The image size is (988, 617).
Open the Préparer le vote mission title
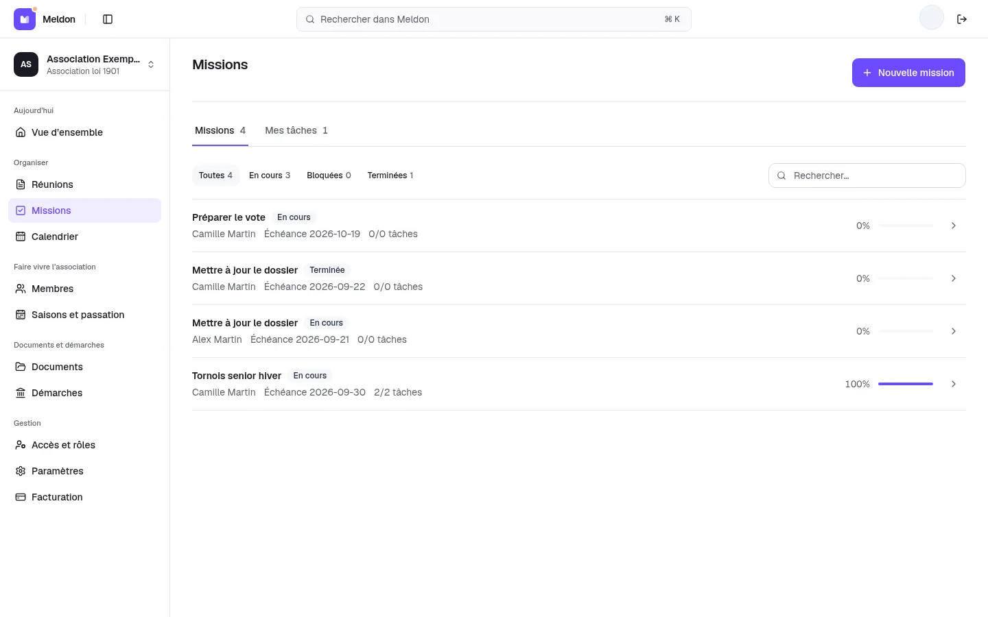point(228,217)
